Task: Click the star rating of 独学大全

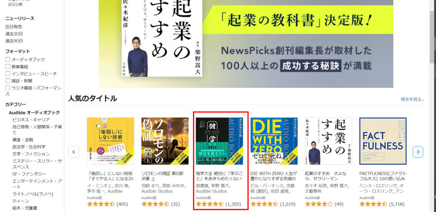Action: point(210,204)
